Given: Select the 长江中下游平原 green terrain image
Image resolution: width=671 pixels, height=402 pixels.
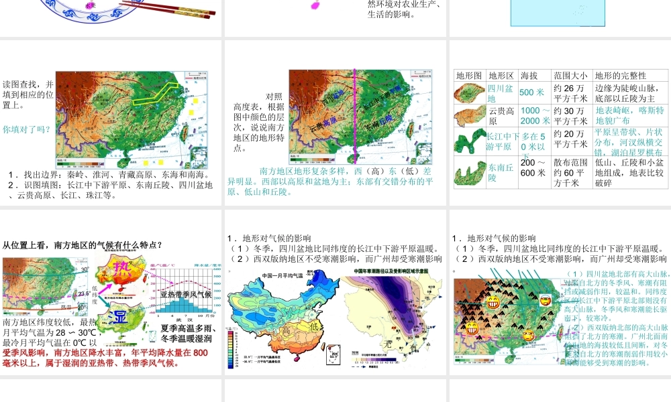Looking at the screenshot, I should (x=470, y=141).
